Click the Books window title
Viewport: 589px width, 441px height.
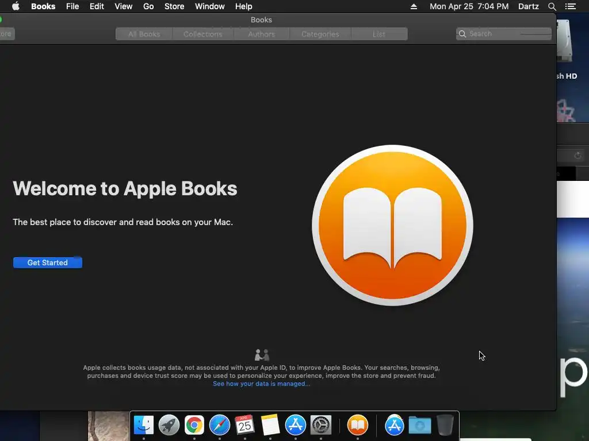click(x=262, y=20)
